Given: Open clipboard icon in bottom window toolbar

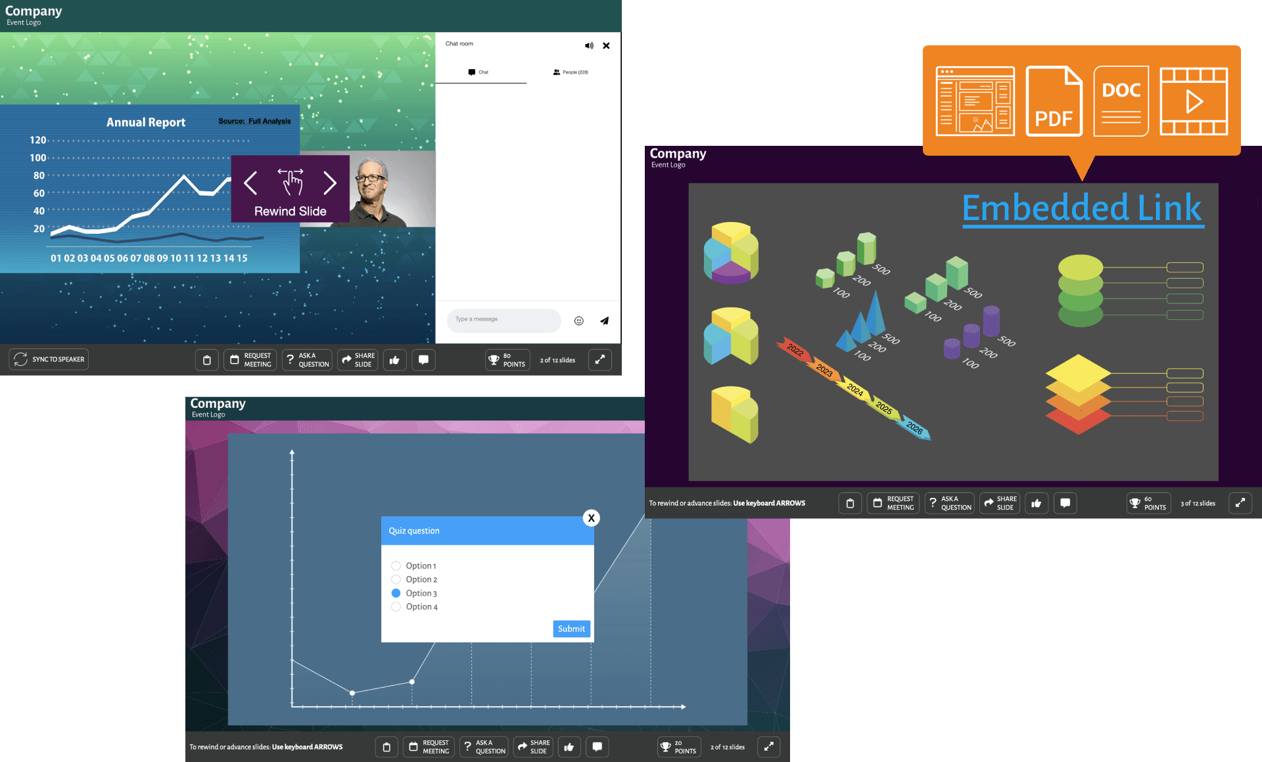Looking at the screenshot, I should pyautogui.click(x=386, y=747).
